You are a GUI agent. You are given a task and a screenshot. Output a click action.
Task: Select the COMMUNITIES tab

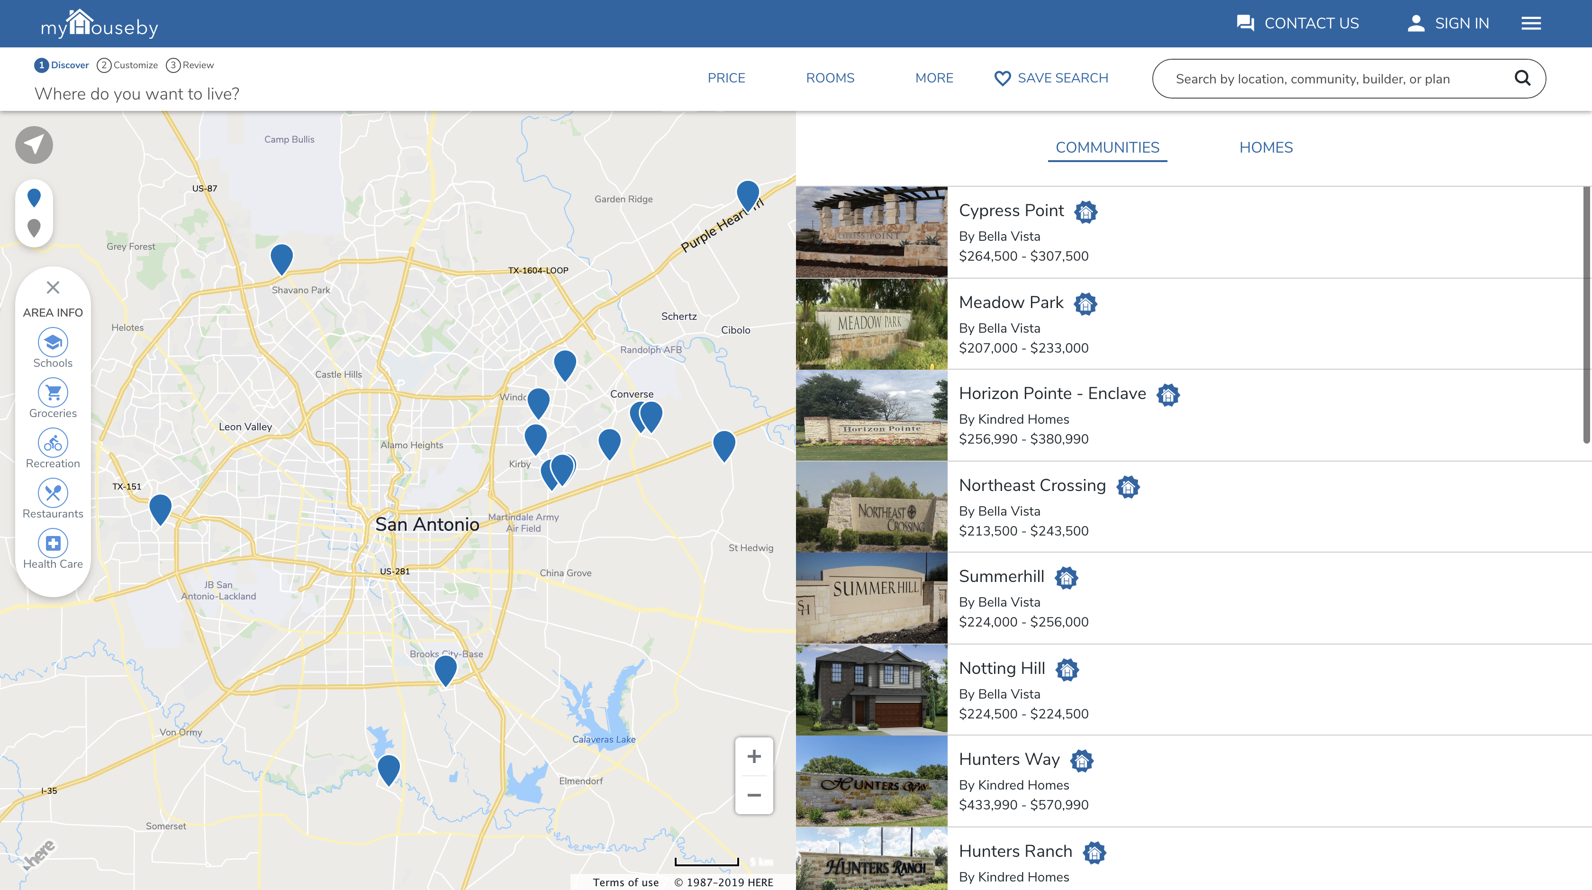(1107, 148)
